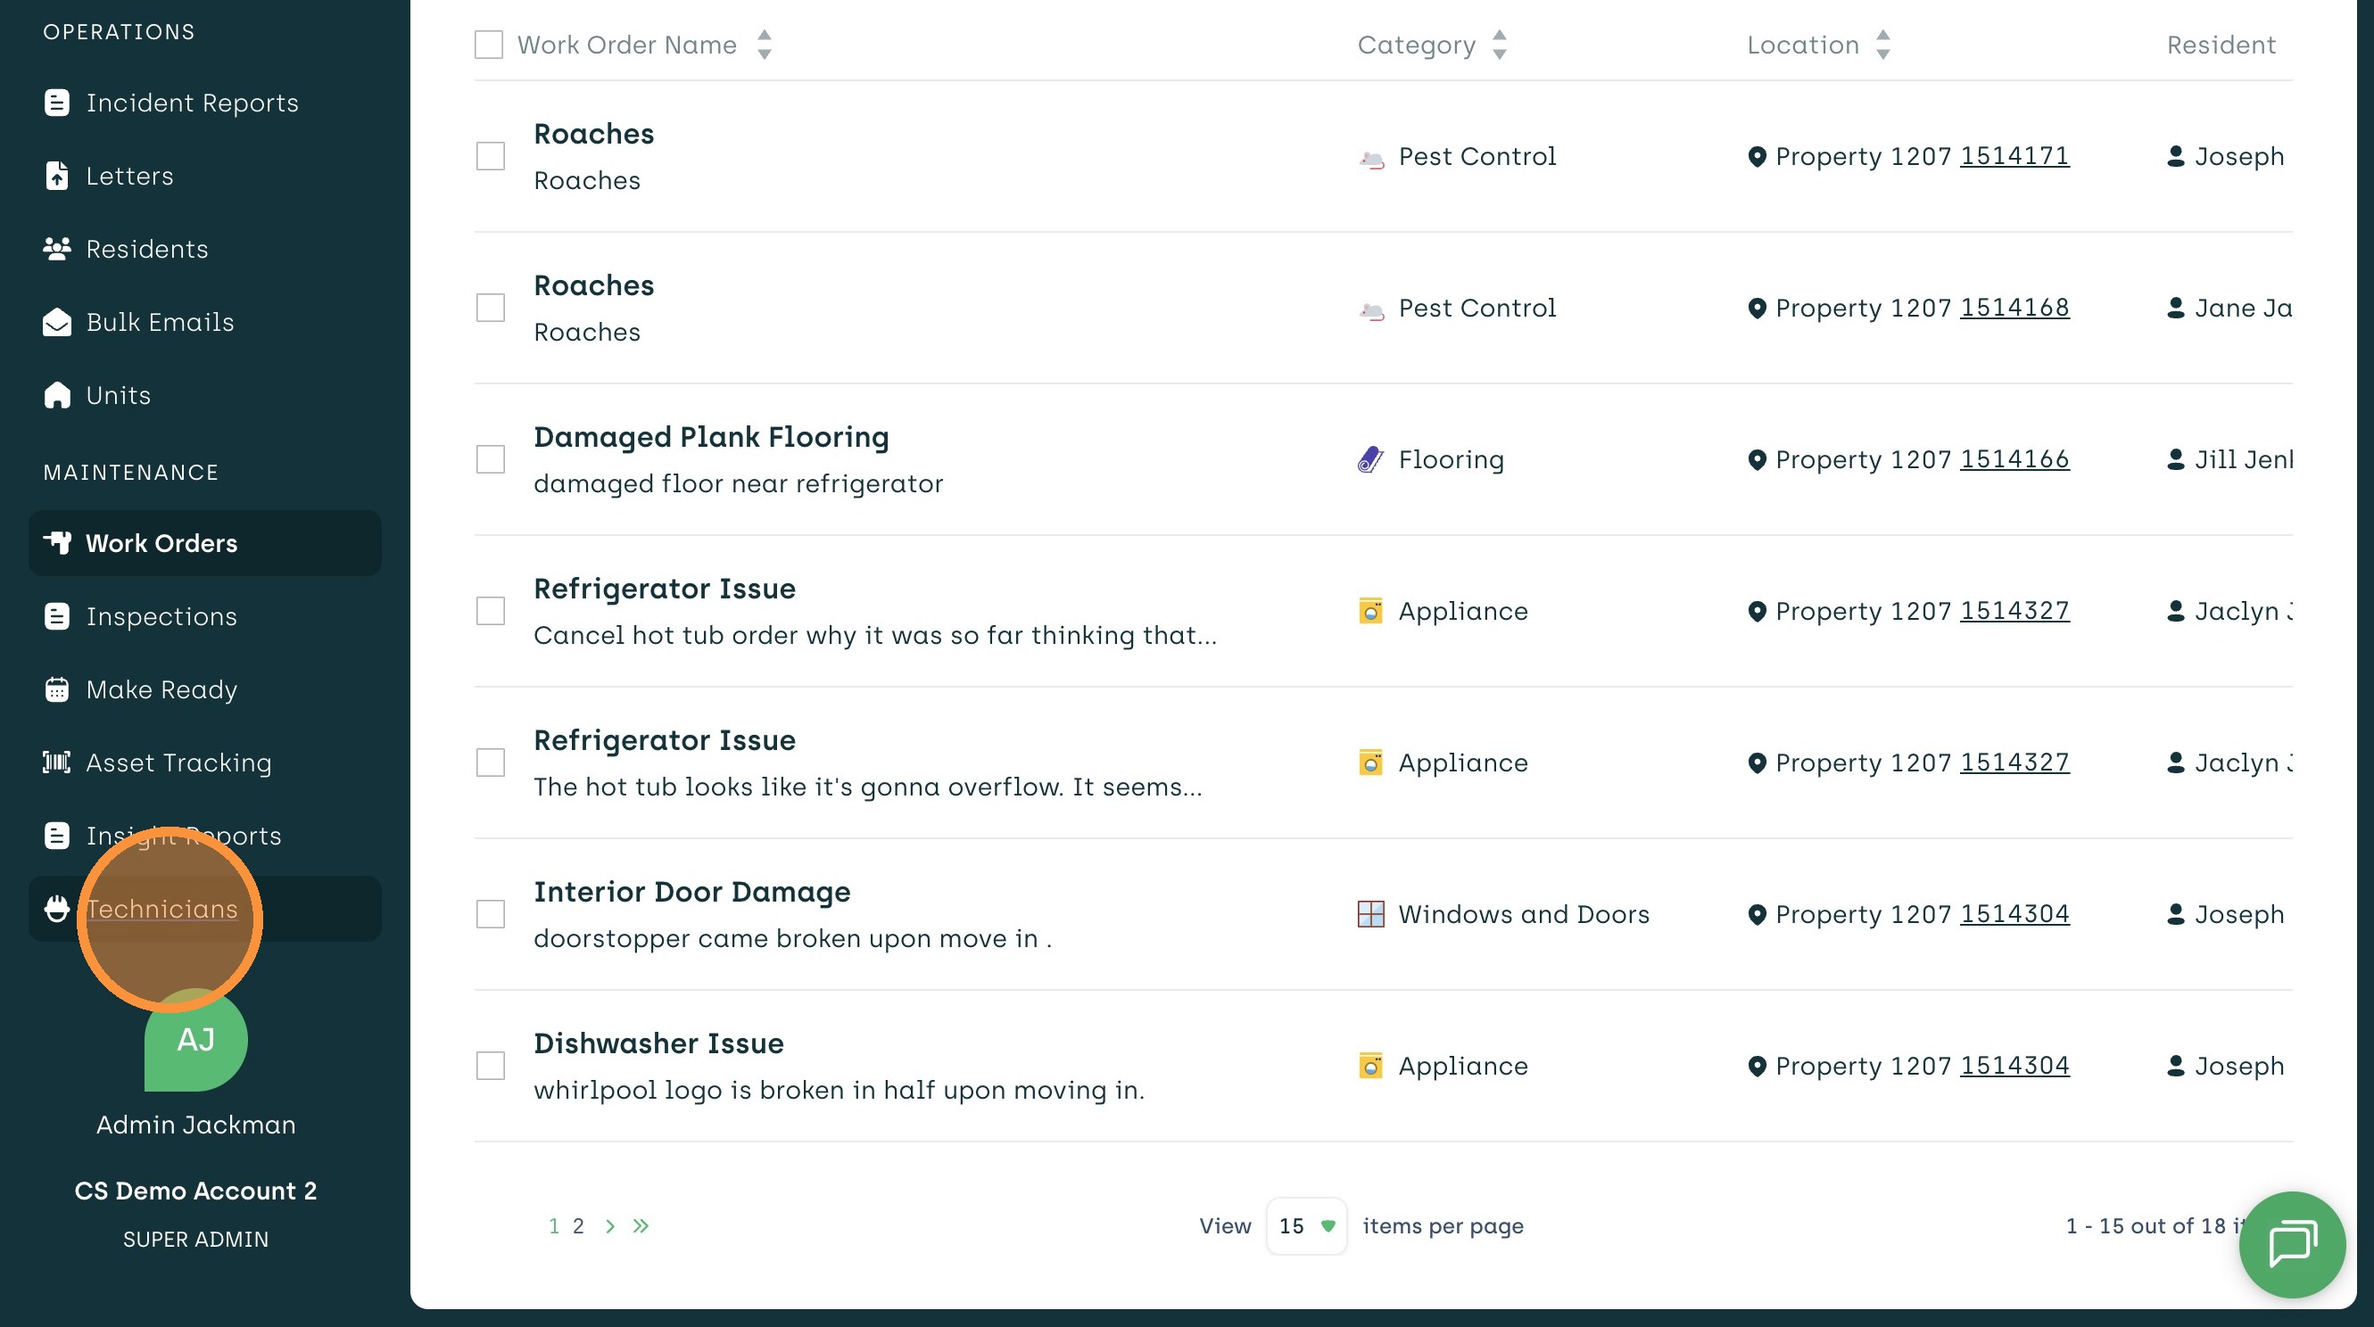This screenshot has width=2374, height=1327.
Task: Click the Asset Tracking barcode icon
Action: [57, 762]
